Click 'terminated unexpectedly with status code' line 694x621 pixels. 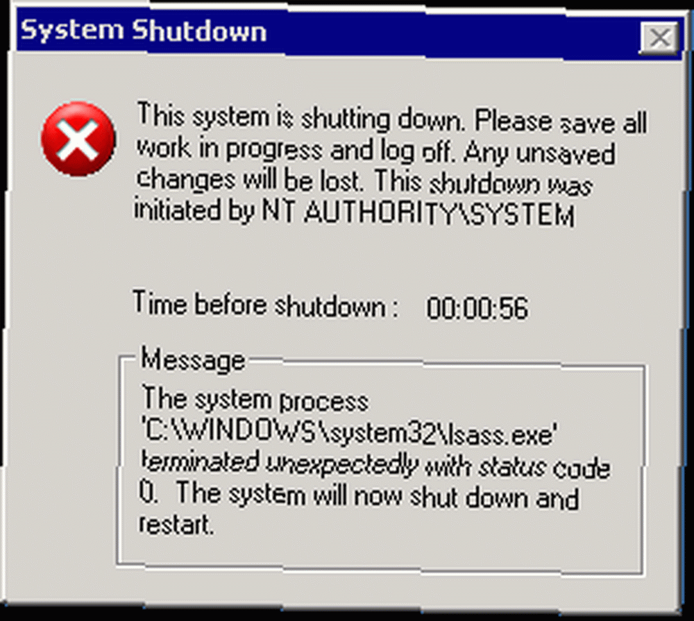point(375,465)
